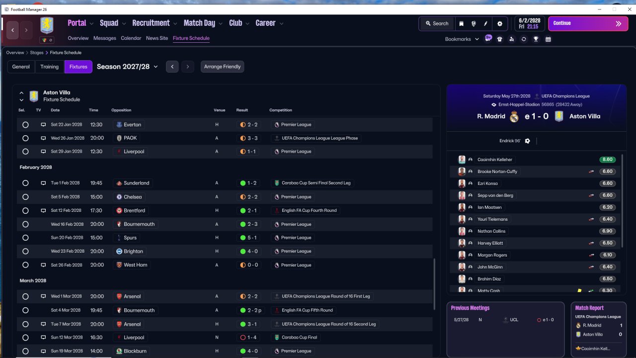Screen dimensions: 636x358
Task: Open the bookmark icon in the top toolbar
Action: point(462,23)
